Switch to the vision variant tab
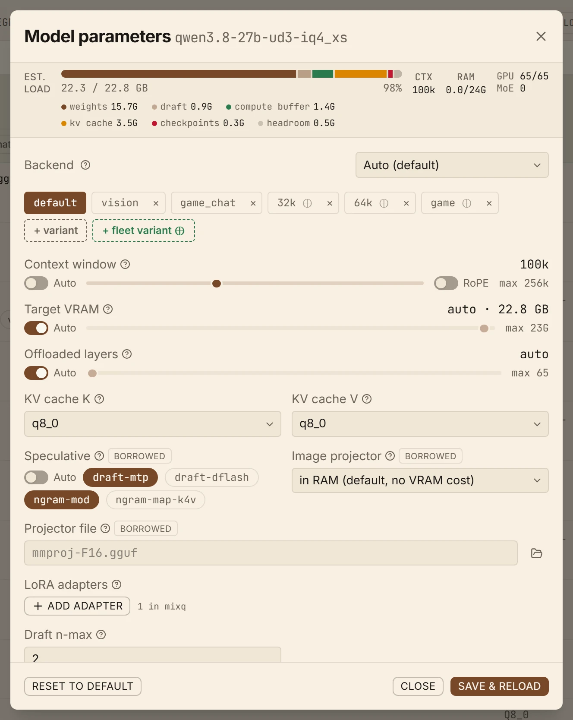The image size is (573, 720). point(120,203)
